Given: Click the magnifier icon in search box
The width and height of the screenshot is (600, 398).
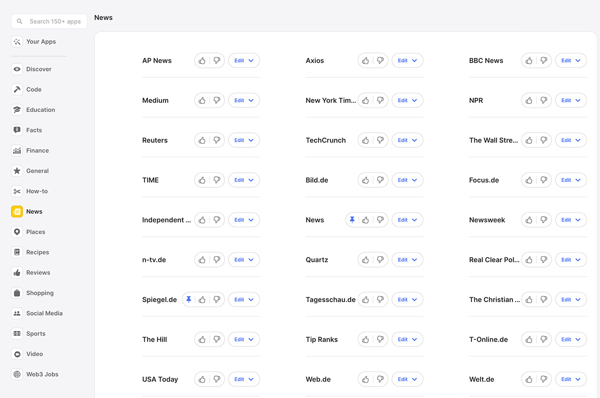Looking at the screenshot, I should (x=20, y=21).
